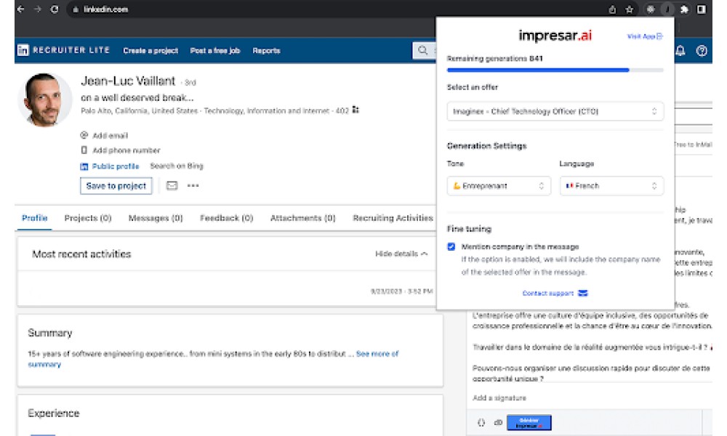Screen dimensions: 727x436
Task: Open the Reports menu item
Action: click(x=266, y=51)
